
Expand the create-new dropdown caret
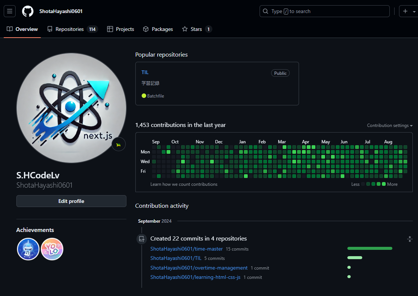pos(414,12)
